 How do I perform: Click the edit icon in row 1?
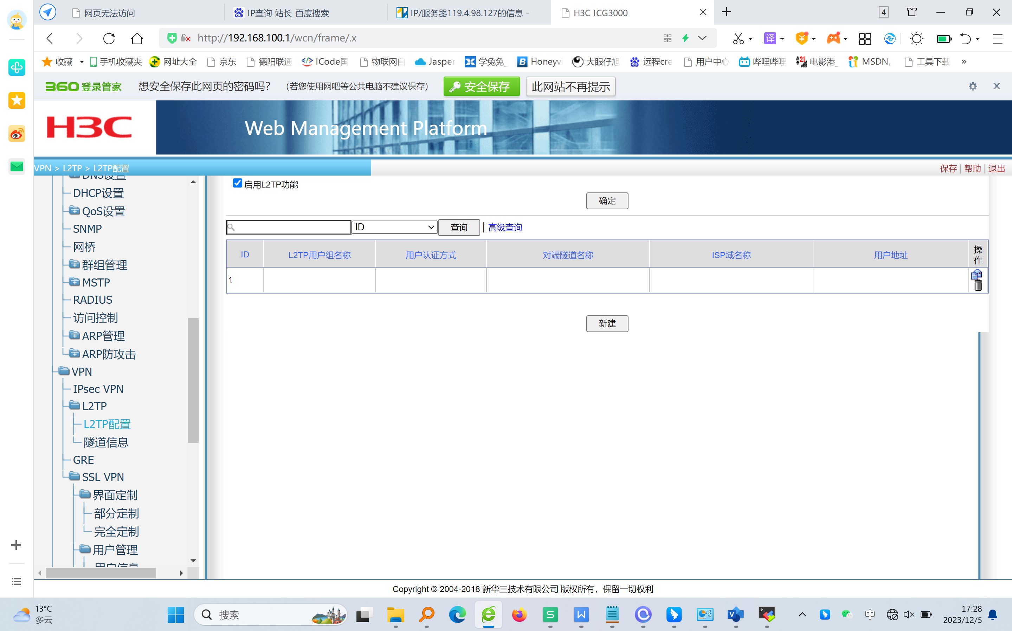pyautogui.click(x=976, y=274)
